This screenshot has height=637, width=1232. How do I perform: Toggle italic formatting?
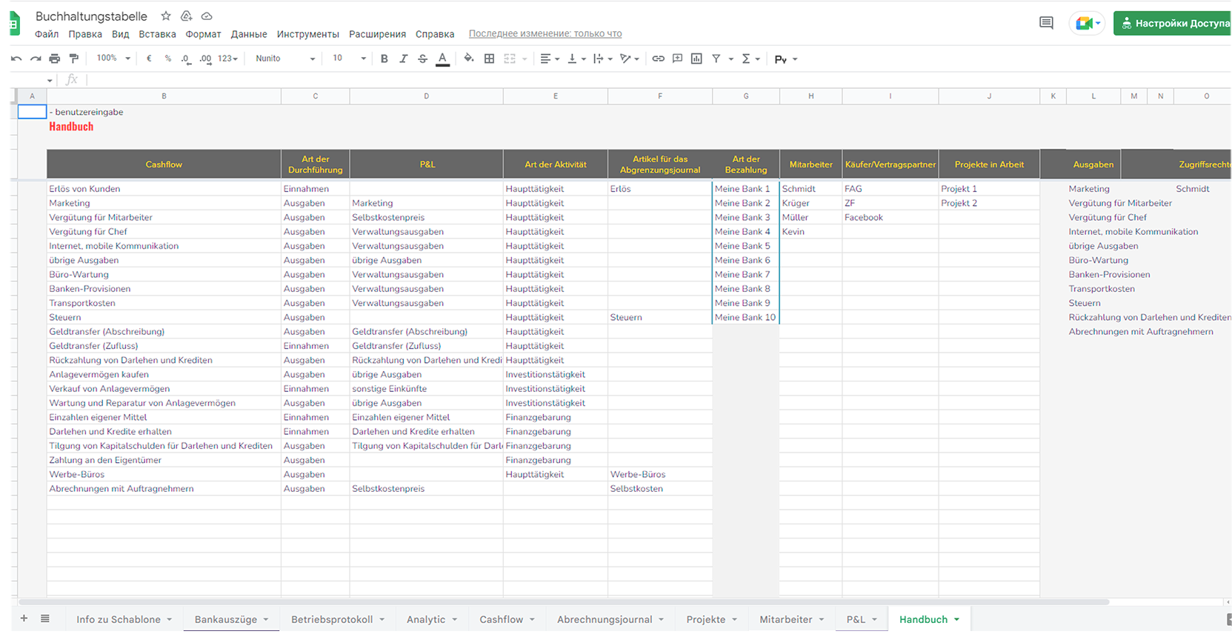click(x=403, y=59)
